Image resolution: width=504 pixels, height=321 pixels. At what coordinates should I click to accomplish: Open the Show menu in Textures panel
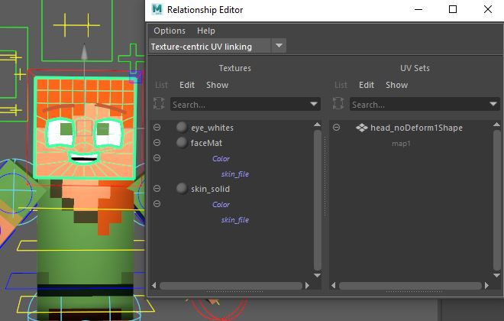click(x=218, y=85)
